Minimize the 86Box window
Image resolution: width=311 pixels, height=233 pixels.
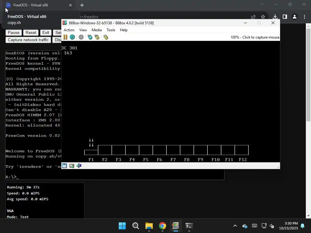245,23
